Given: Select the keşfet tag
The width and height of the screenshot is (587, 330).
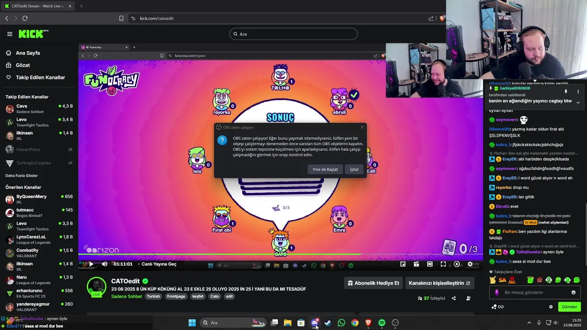Looking at the screenshot, I should (198, 297).
